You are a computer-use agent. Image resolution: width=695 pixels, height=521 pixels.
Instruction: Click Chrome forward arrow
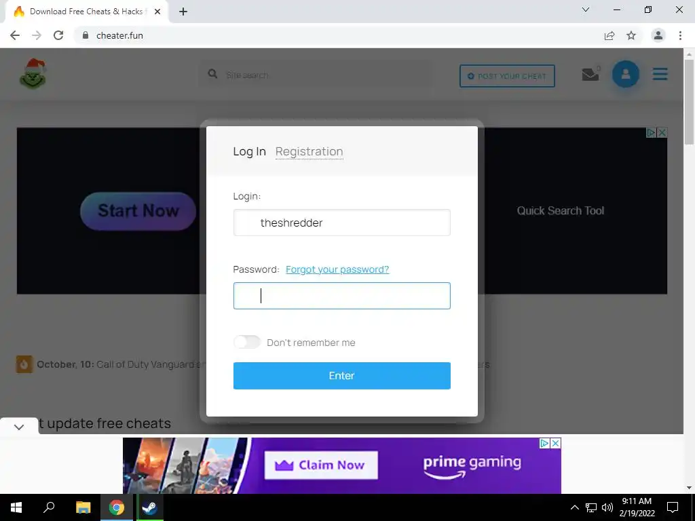(x=37, y=35)
